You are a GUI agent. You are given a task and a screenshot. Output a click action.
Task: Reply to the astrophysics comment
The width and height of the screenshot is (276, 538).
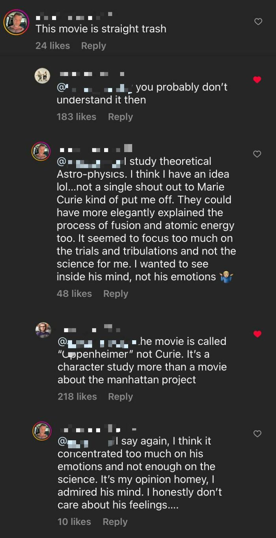pyautogui.click(x=116, y=293)
